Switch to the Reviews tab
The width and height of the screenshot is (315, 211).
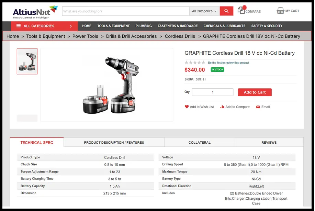point(269,142)
